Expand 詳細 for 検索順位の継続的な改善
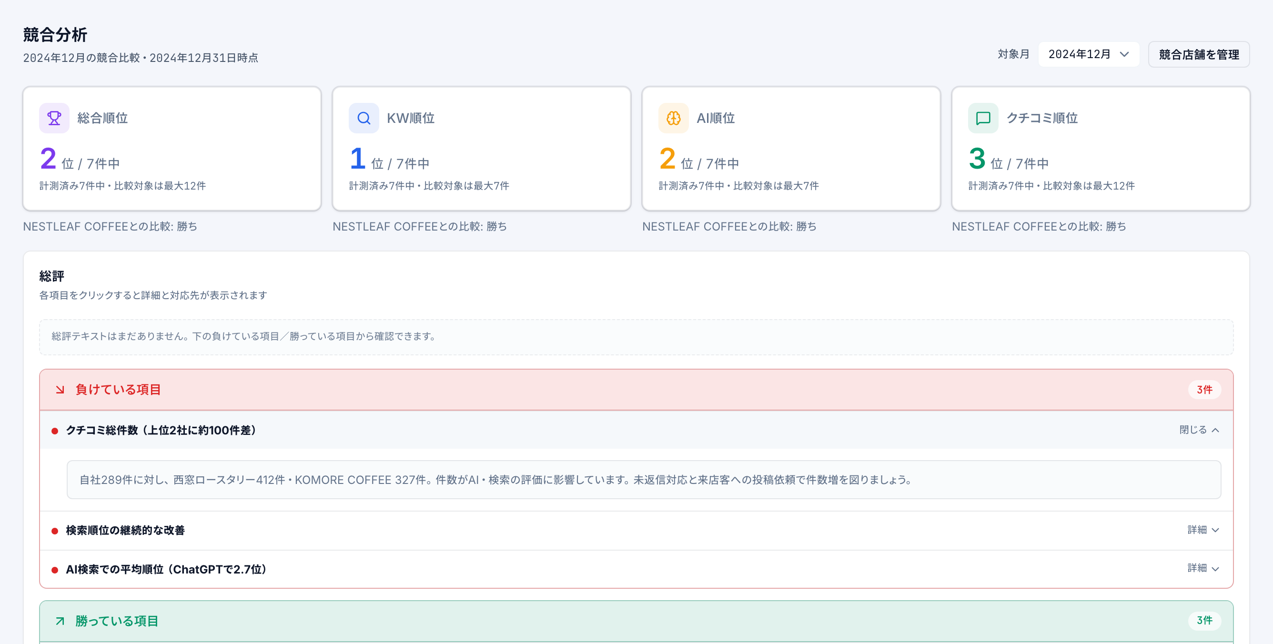 (x=1203, y=530)
